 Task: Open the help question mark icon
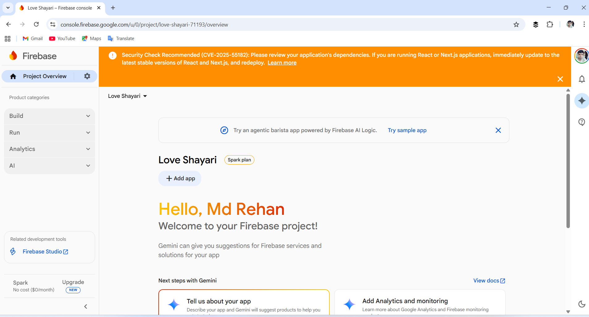click(582, 122)
